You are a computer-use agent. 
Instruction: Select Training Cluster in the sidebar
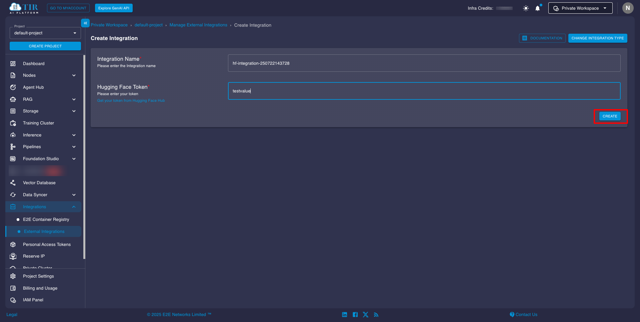point(38,123)
